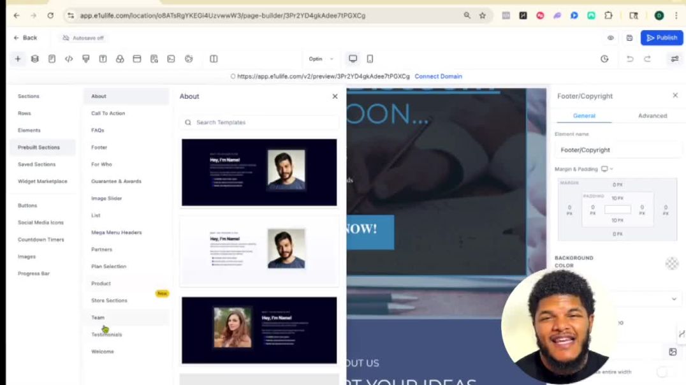Click the Publish button

click(662, 38)
